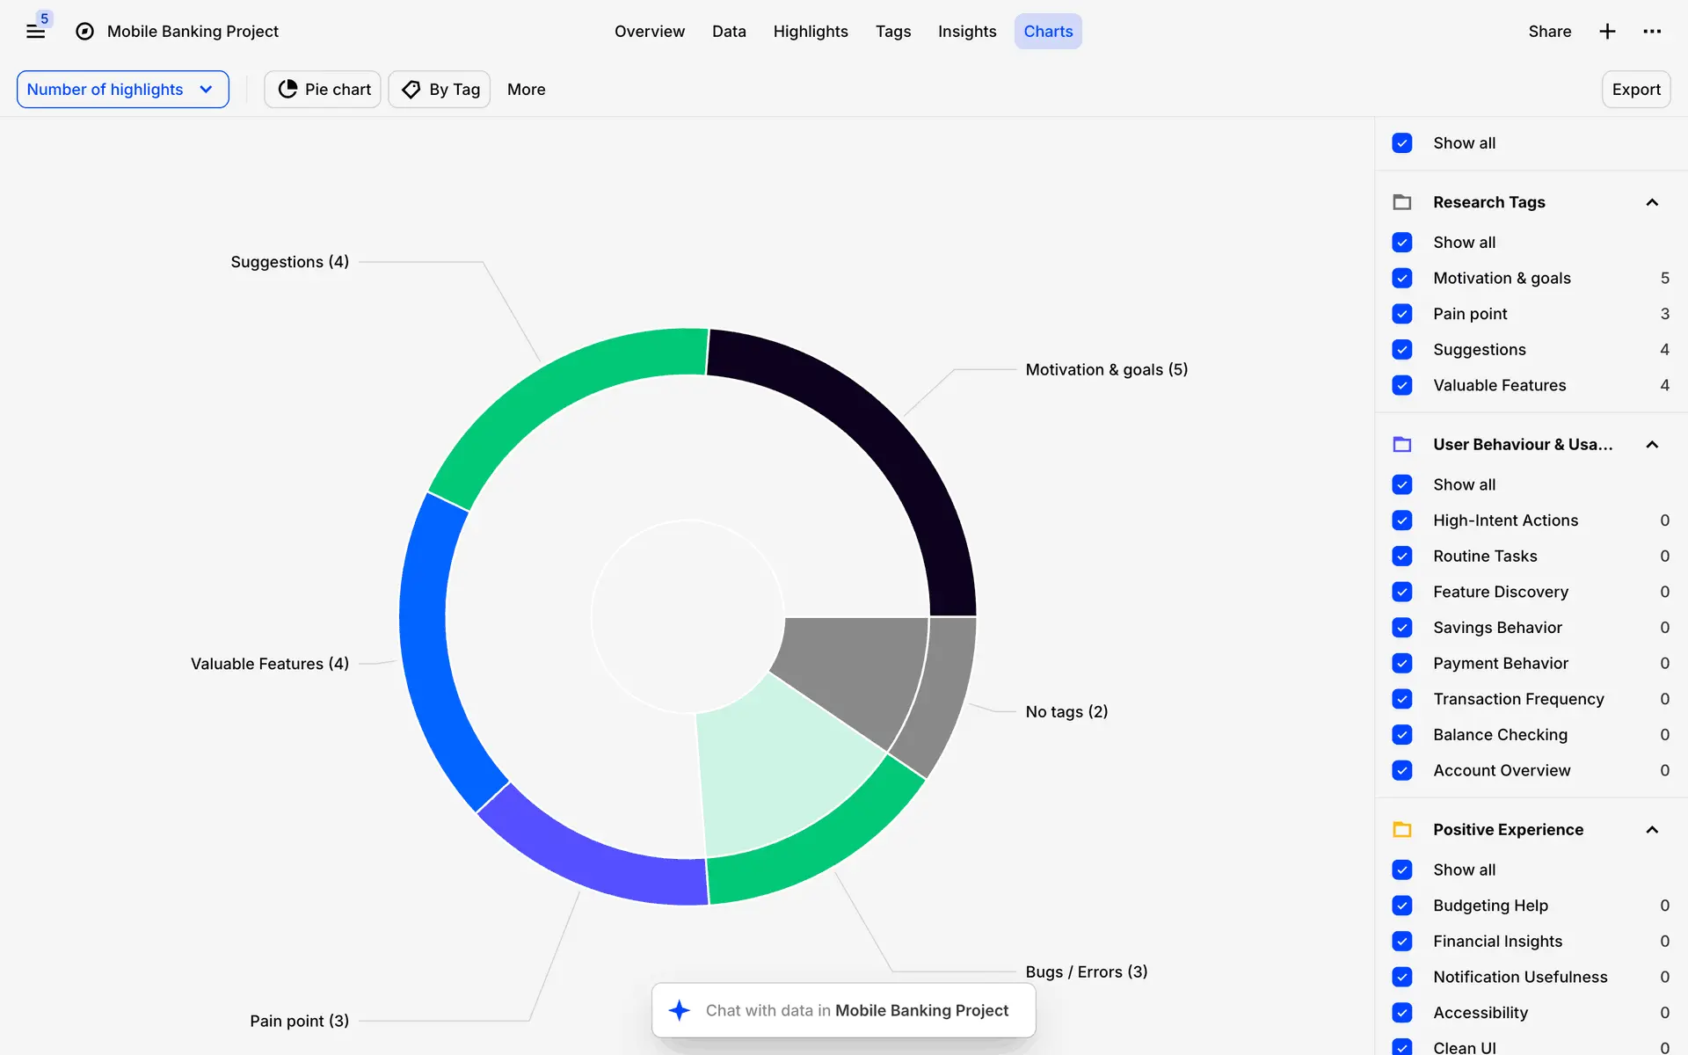Click the Research Tags folder icon
This screenshot has width=1688, height=1055.
click(1402, 202)
